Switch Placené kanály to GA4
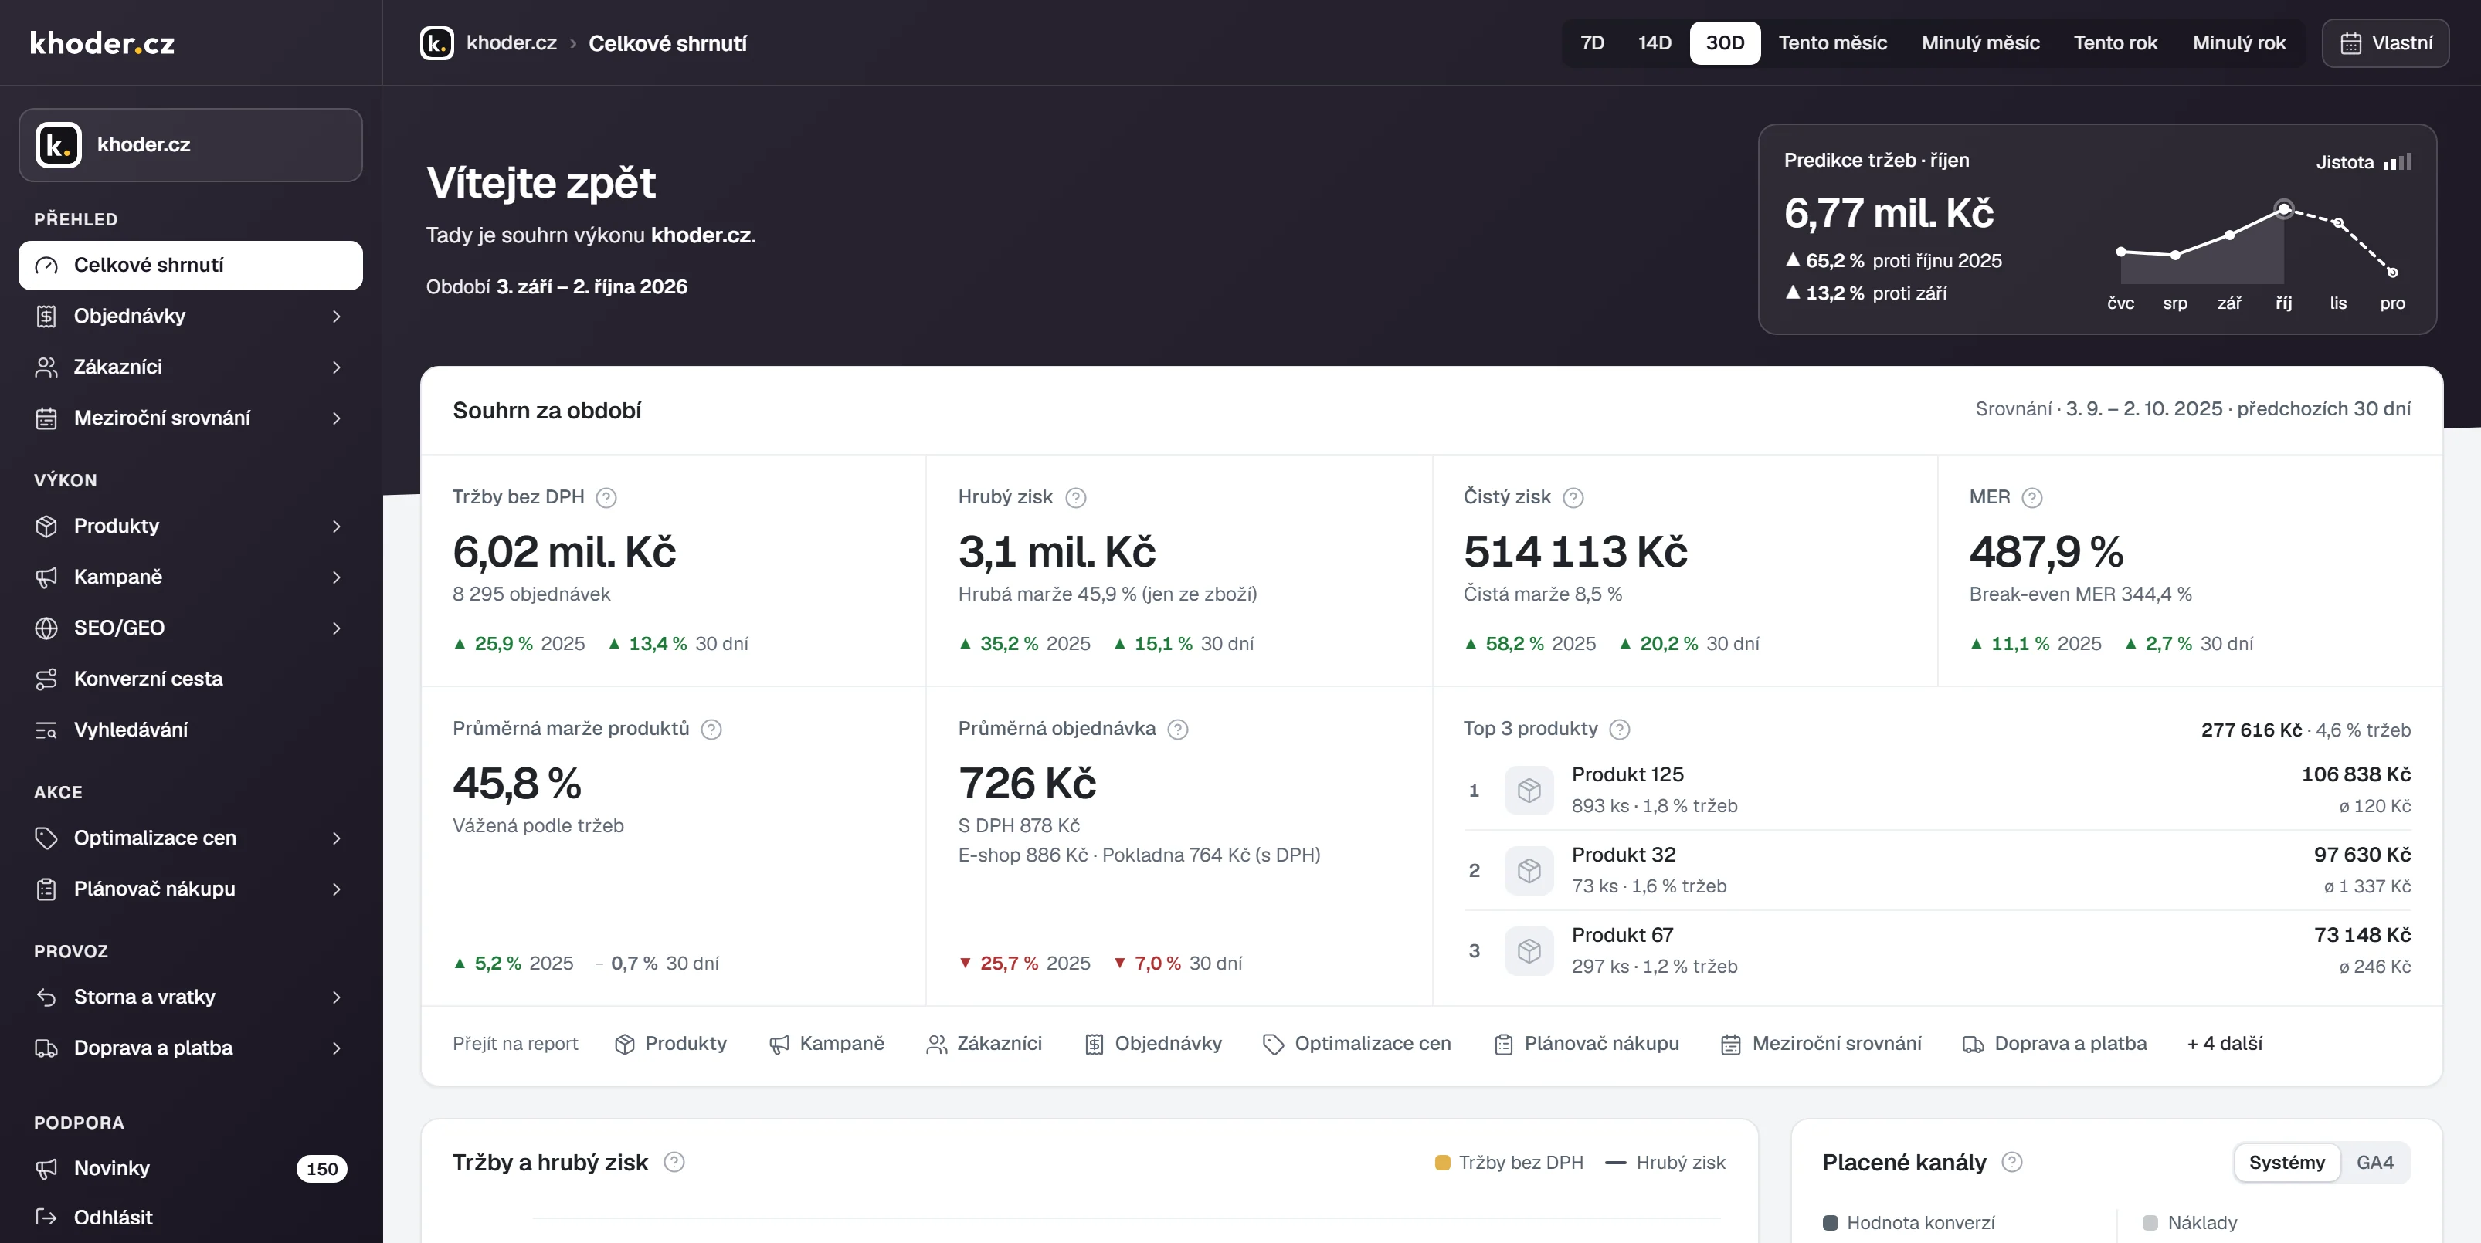 (x=2374, y=1162)
